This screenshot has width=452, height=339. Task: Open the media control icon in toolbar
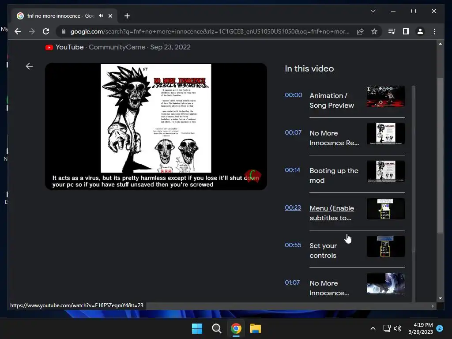click(x=392, y=31)
